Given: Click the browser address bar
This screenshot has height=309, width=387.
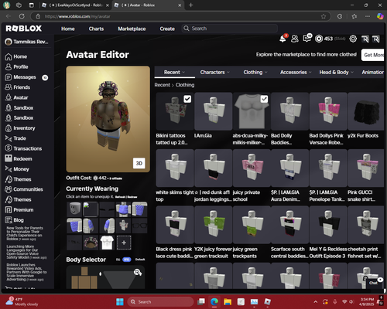Looking at the screenshot, I should (x=180, y=16).
